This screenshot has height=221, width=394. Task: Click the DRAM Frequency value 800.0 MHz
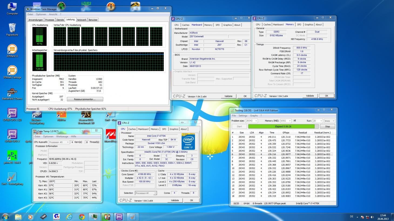[x=302, y=48]
